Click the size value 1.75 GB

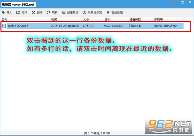[x=88, y=26]
